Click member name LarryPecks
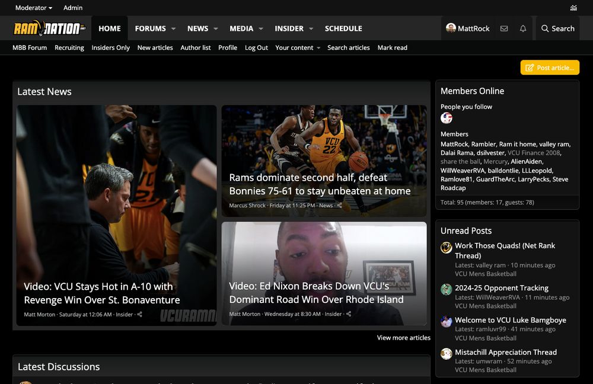 coord(533,179)
